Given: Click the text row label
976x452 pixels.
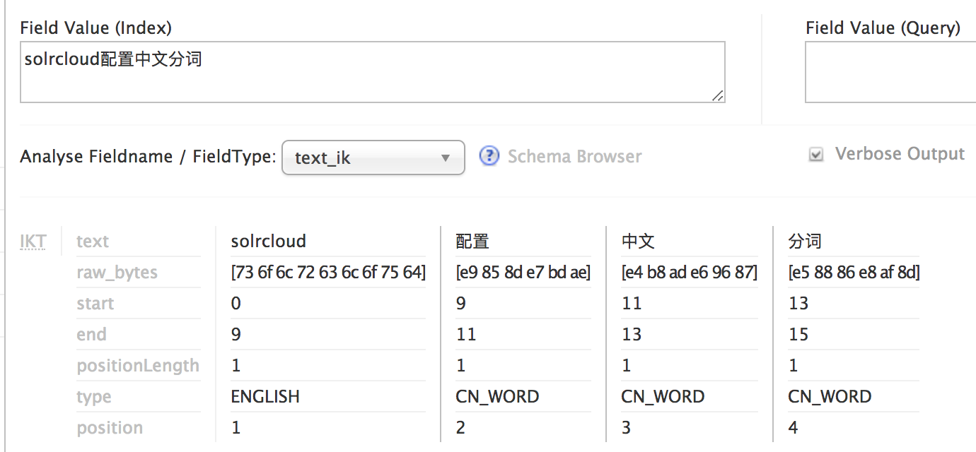Looking at the screenshot, I should point(93,242).
